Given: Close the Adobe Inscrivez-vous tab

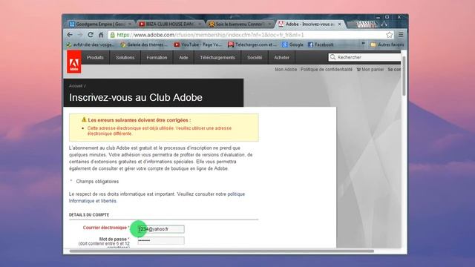Looking at the screenshot, I should click(340, 24).
